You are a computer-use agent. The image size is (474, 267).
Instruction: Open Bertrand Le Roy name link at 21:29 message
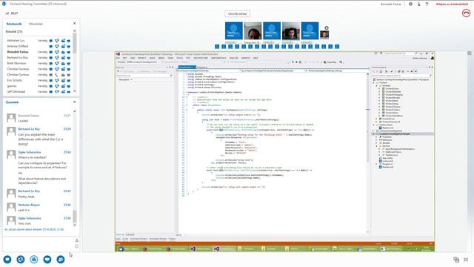pos(29,129)
